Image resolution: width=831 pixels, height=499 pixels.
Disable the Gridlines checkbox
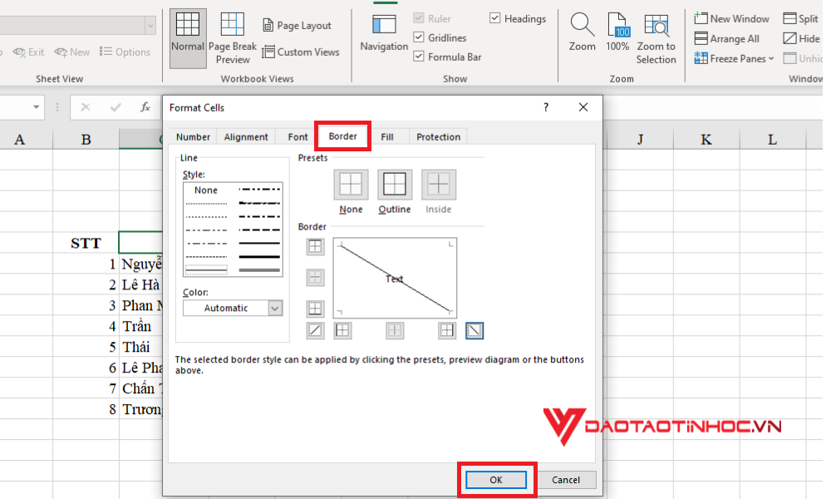tap(419, 37)
